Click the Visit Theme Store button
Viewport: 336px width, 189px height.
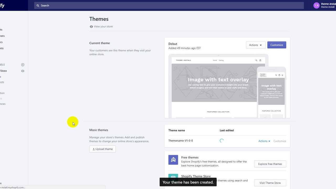click(270, 183)
